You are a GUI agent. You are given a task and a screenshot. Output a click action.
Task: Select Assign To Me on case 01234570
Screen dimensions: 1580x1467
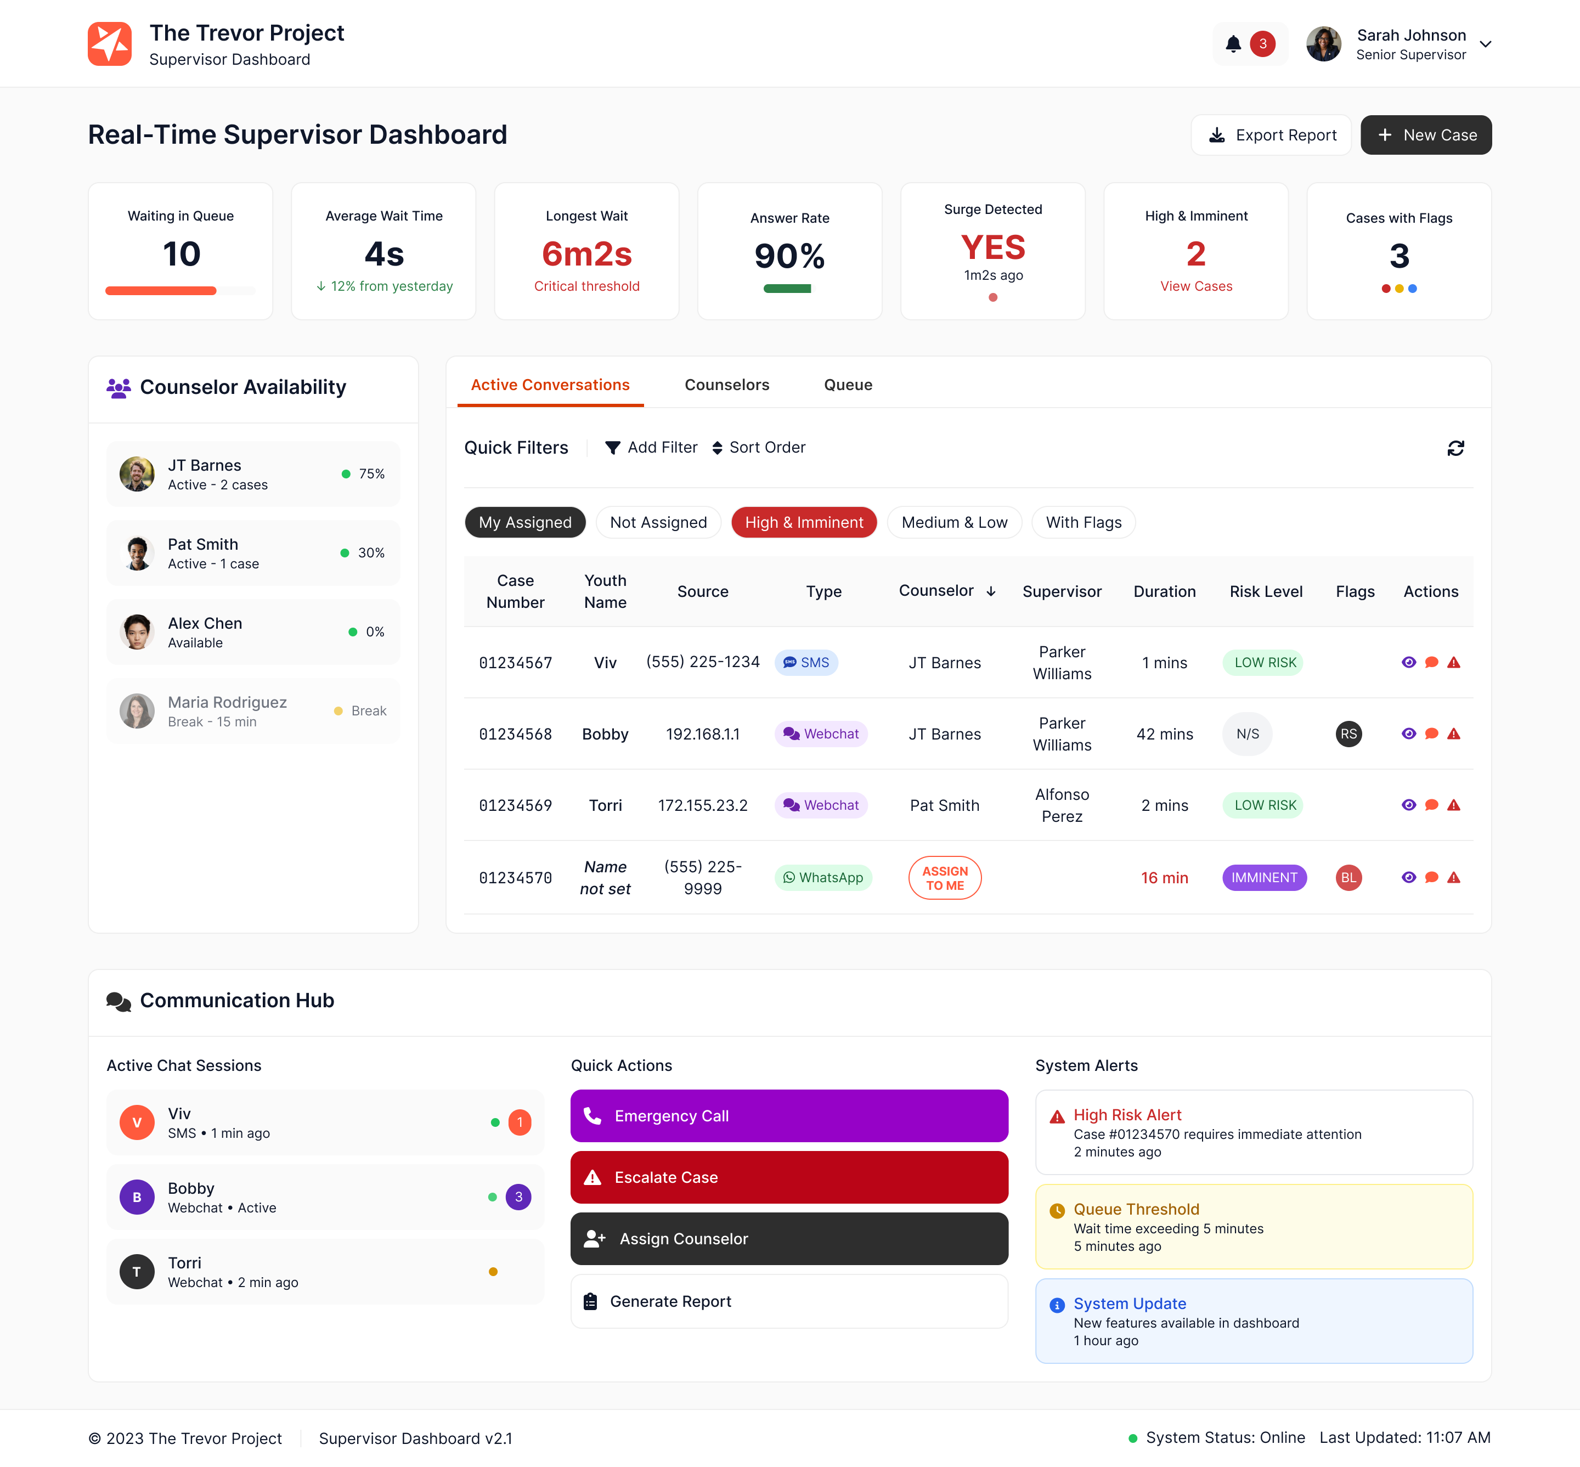(944, 878)
